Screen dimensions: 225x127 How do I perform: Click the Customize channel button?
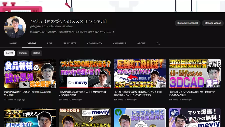[x=187, y=23]
